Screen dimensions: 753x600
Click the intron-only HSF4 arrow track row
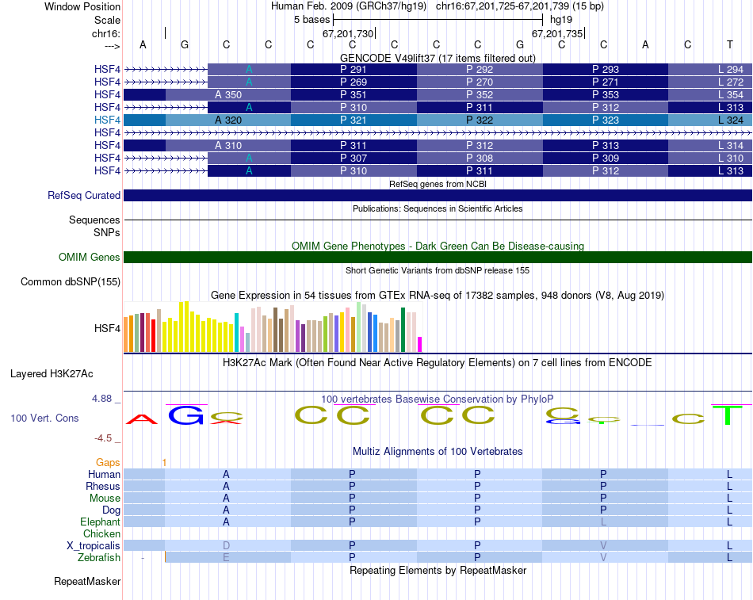click(x=438, y=132)
